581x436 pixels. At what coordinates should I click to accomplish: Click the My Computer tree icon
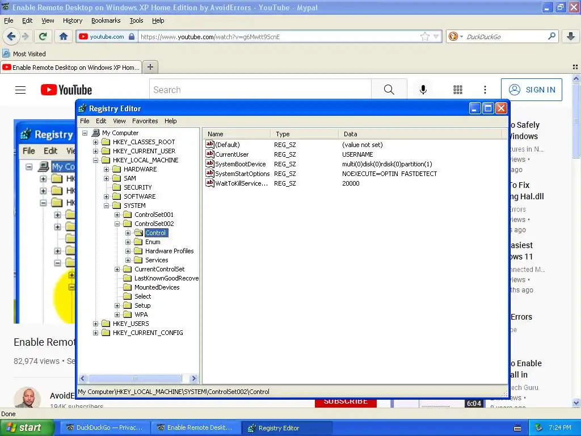[95, 133]
